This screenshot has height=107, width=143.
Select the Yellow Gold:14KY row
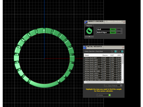coord(102,62)
